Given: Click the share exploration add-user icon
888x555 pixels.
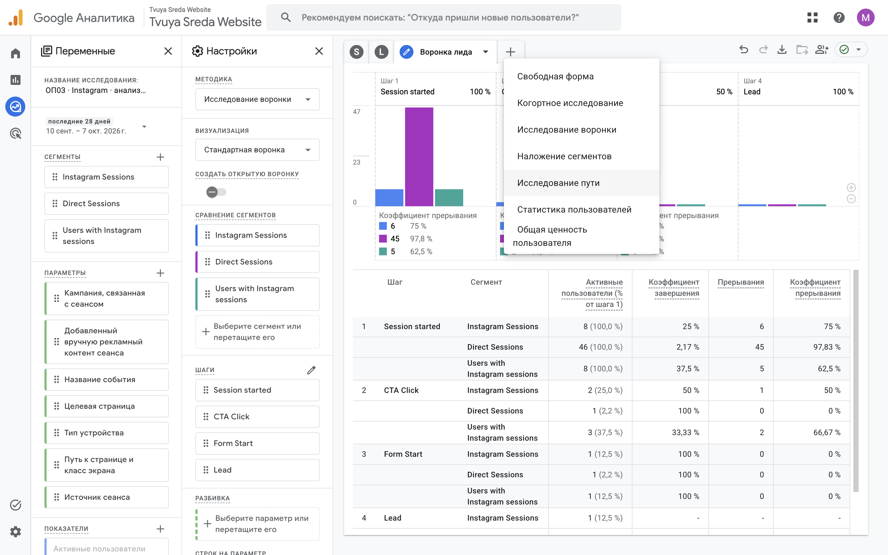Looking at the screenshot, I should (822, 50).
